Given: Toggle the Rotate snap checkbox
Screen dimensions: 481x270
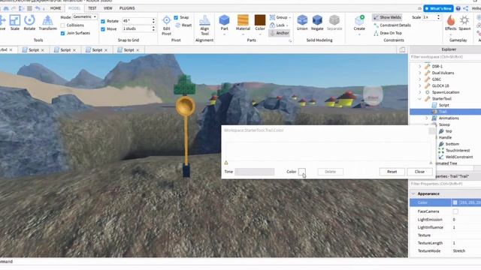Looking at the screenshot, I should pos(103,21).
